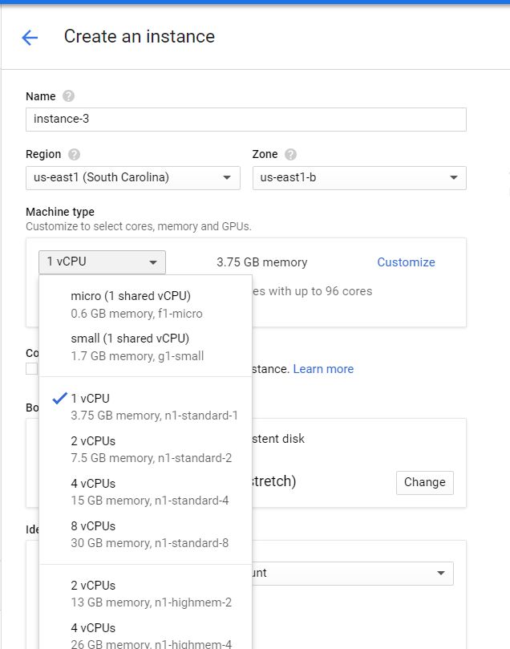
Task: Click the instance Name input field
Action: [x=245, y=120]
